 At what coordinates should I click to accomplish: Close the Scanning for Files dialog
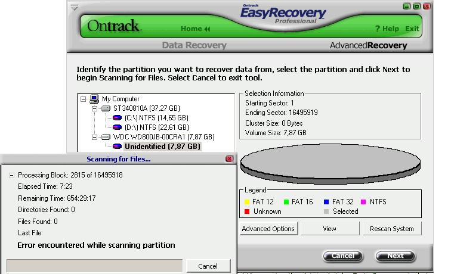click(229, 159)
